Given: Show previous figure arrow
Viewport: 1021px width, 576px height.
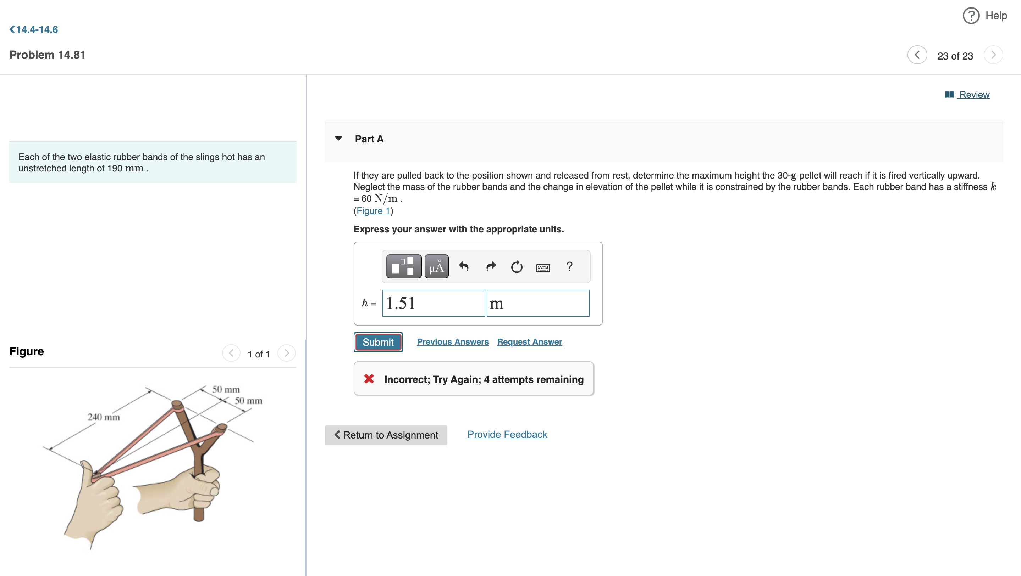Looking at the screenshot, I should 231,353.
